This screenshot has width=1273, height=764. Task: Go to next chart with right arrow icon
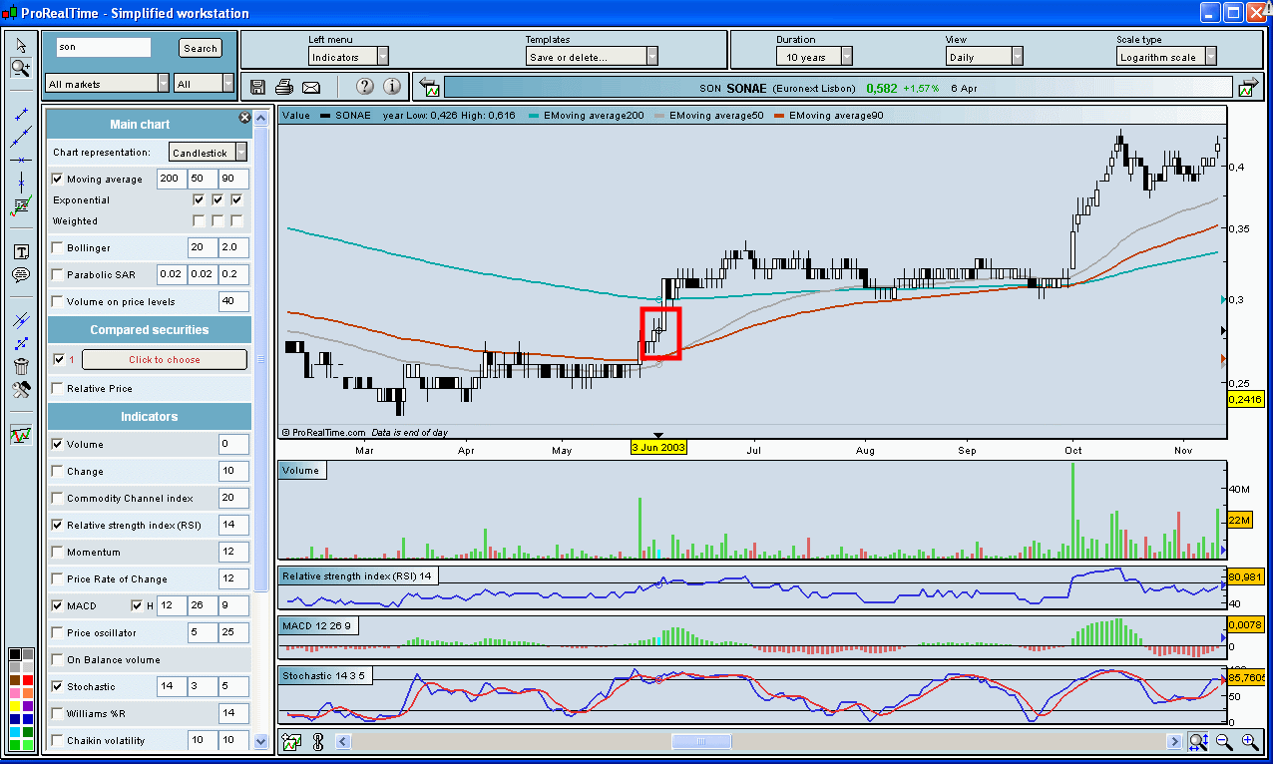1248,88
